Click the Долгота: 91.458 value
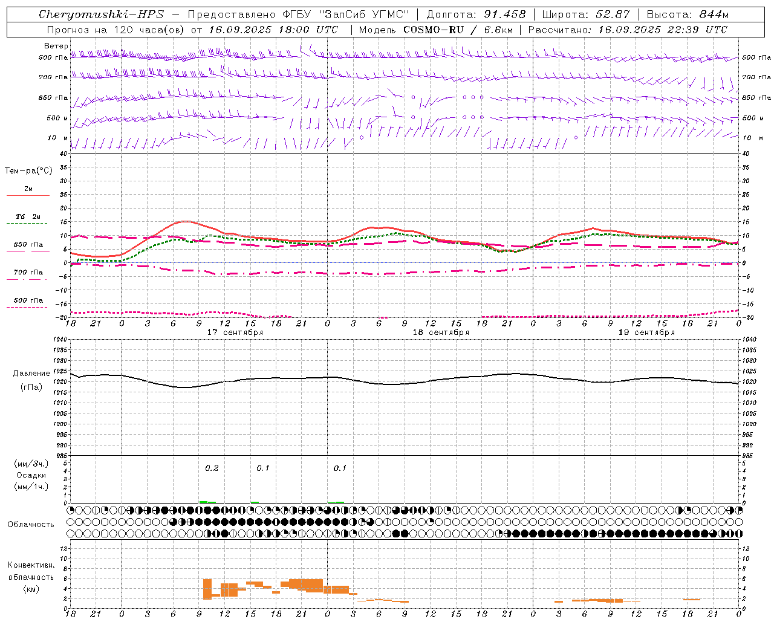774x619 pixels. [x=476, y=15]
